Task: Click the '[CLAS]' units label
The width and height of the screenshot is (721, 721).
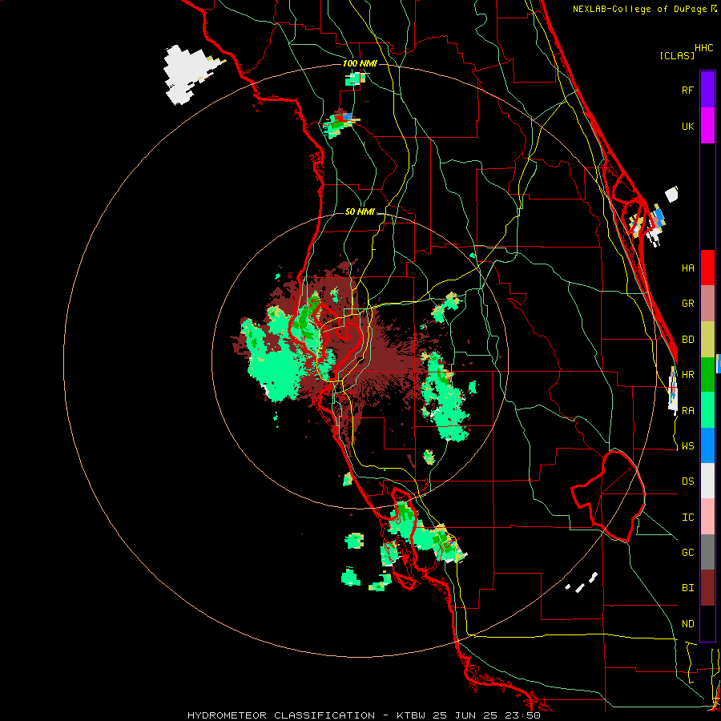Action: [677, 55]
